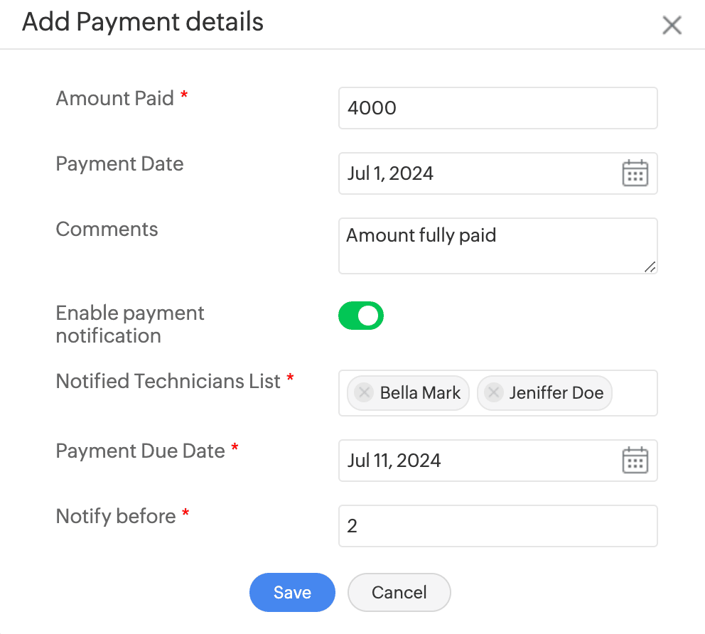Remove Bella Mark from technicians list
705x634 pixels.
[364, 393]
